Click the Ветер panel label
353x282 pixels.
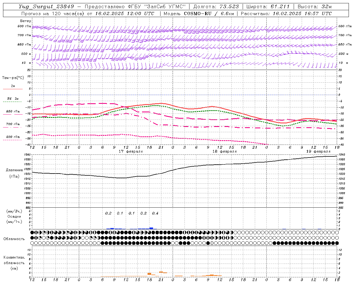point(26,21)
